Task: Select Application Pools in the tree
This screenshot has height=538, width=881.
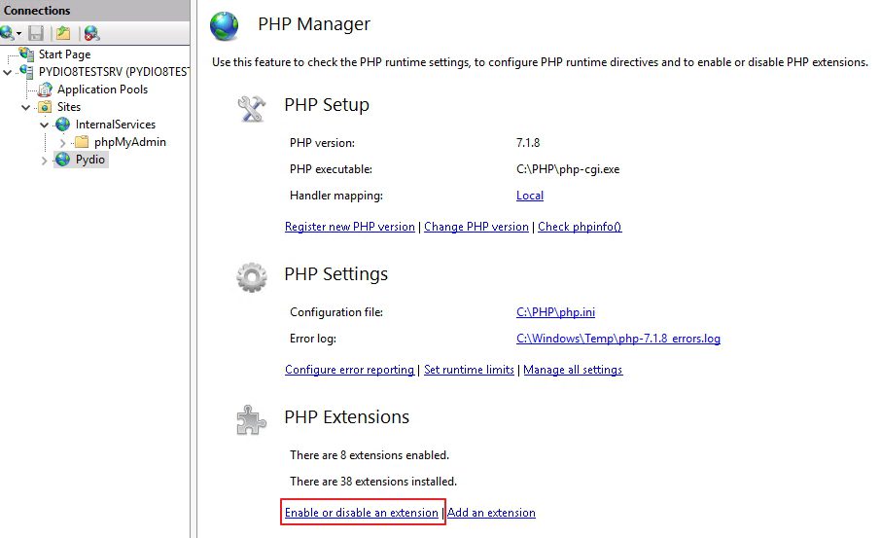Action: coord(102,90)
